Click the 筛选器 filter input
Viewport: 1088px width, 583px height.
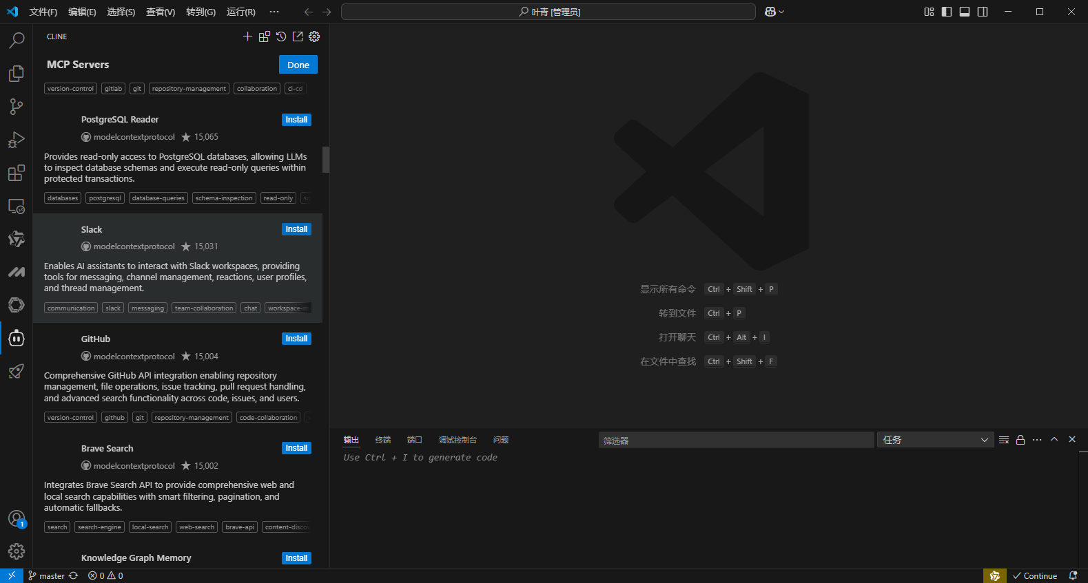[x=736, y=440]
